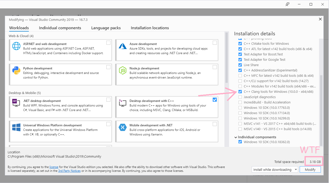329x183 pixels.
Task: Uncheck Test Adapter for Boost.Test
Action: 240,54
